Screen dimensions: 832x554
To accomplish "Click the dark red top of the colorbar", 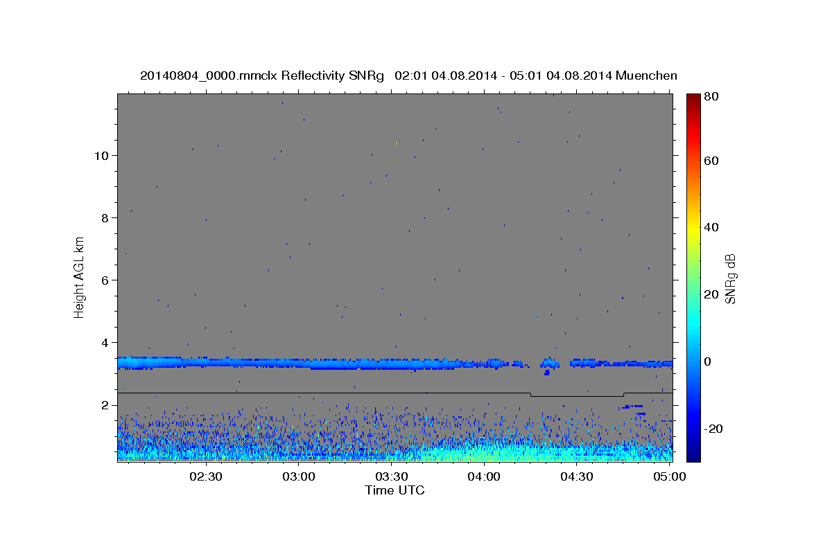I will point(693,100).
